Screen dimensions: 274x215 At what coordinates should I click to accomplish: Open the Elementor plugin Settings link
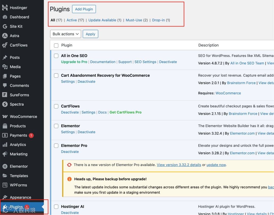coord(68,132)
